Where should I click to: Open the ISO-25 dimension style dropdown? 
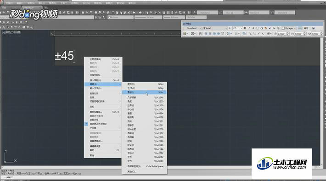tap(234, 13)
